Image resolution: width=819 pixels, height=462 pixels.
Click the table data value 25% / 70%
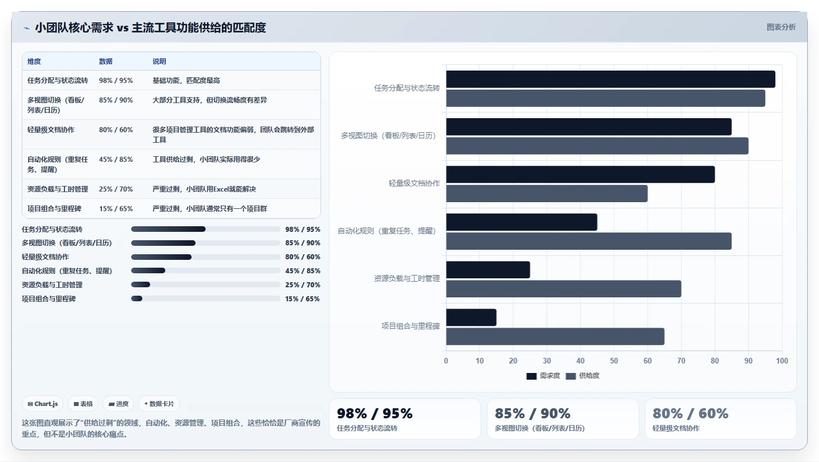pos(116,189)
